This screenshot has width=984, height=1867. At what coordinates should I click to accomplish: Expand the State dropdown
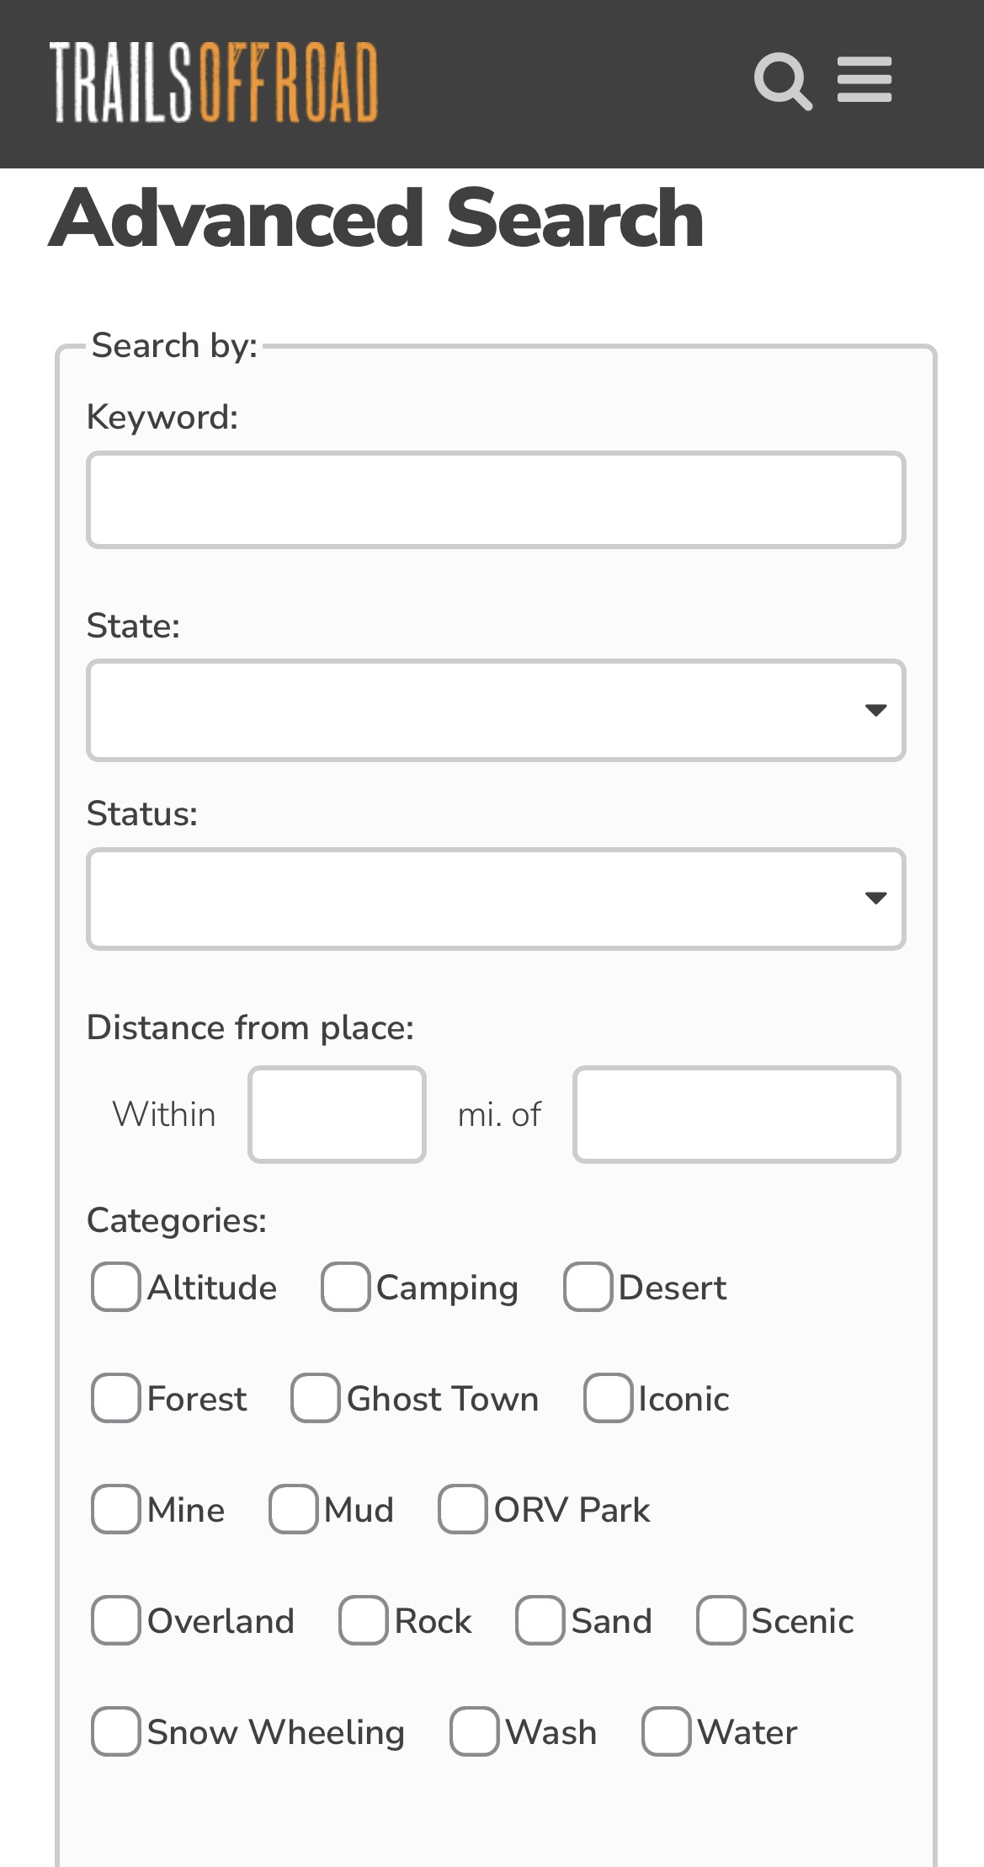[496, 711]
